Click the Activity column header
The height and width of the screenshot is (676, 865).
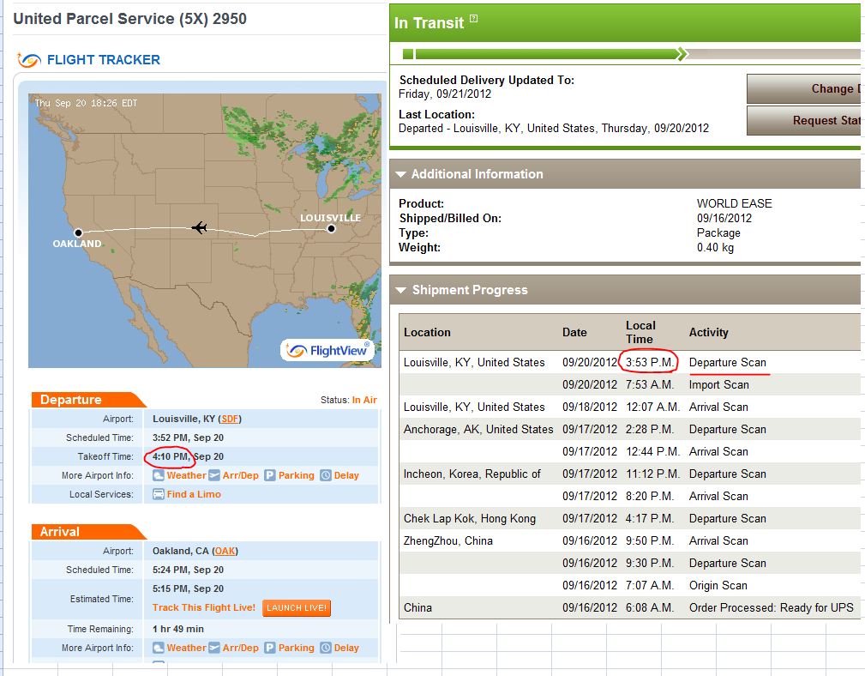(708, 332)
